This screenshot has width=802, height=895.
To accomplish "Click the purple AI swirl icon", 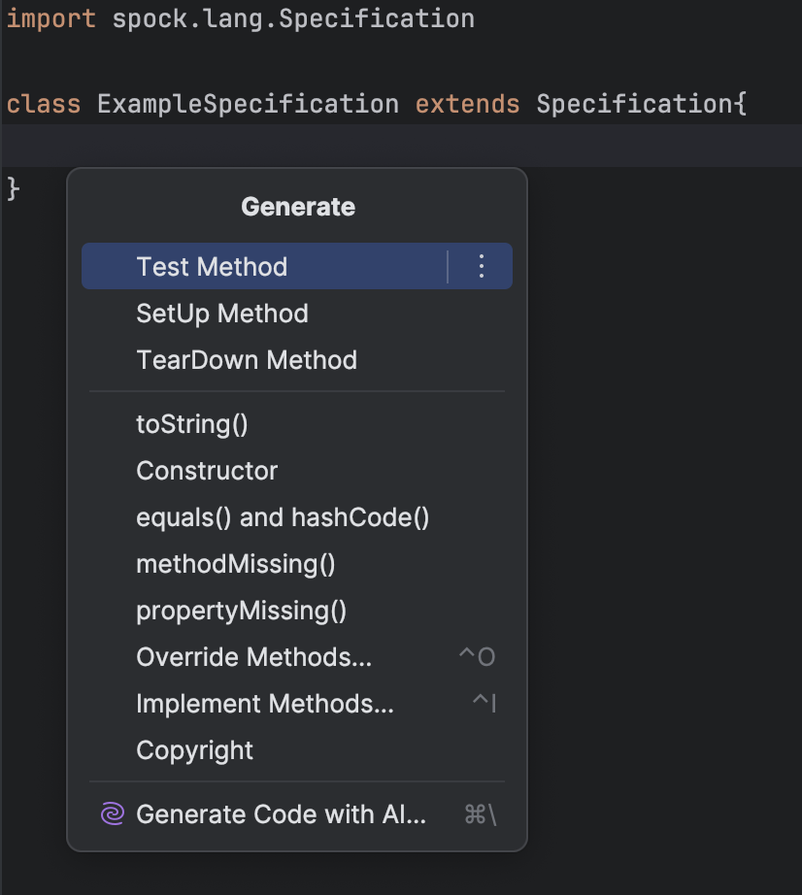I will coord(110,814).
